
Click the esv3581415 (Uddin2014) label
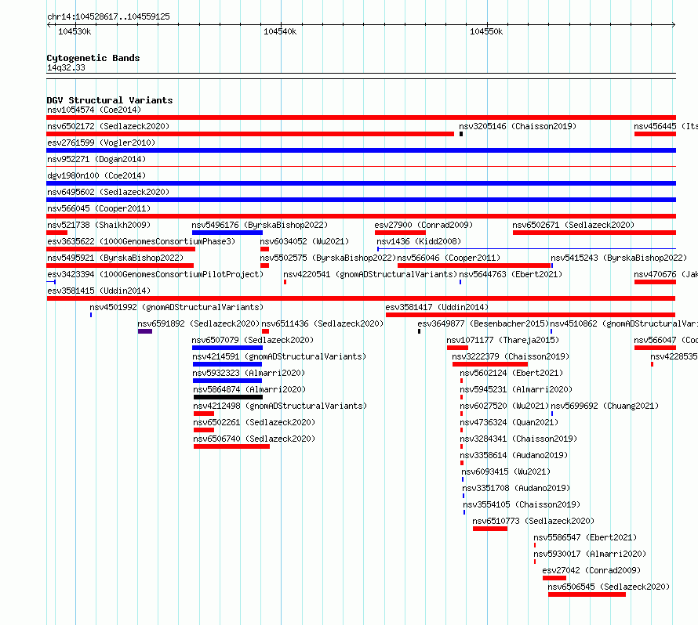click(99, 291)
